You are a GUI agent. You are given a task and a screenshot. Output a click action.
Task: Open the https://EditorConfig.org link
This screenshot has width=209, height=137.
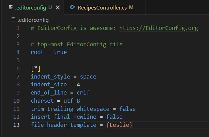click(x=159, y=28)
